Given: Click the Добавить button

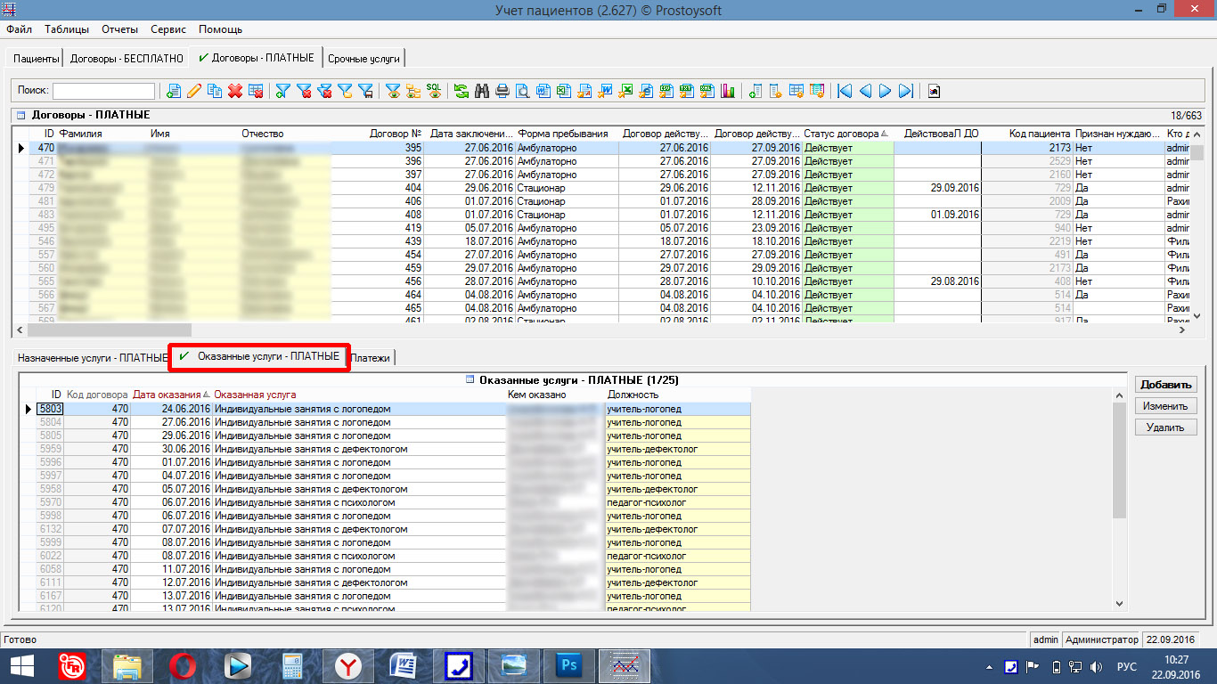Looking at the screenshot, I should pos(1165,385).
